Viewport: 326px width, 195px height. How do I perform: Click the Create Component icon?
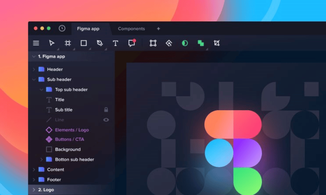[169, 43]
